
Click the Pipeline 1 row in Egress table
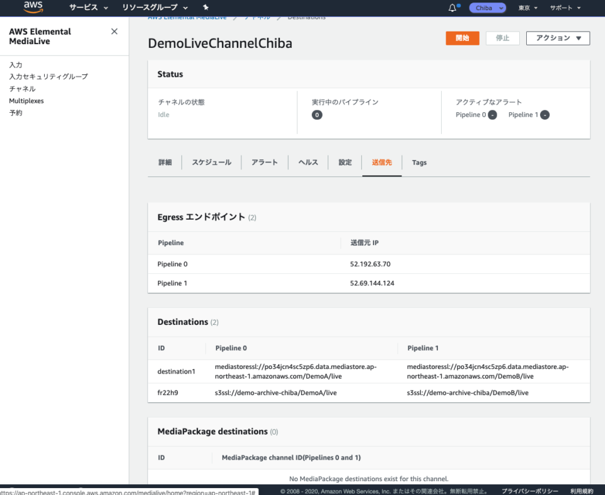coord(369,283)
